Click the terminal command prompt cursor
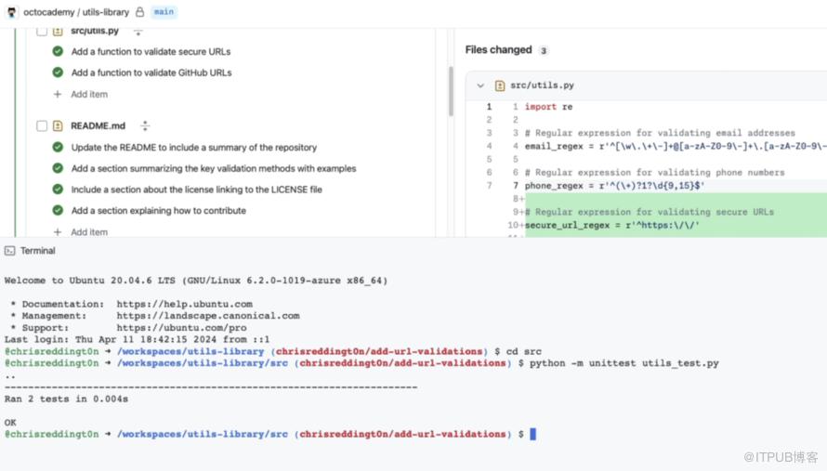Viewport: 827px width, 471px height. pos(533,434)
